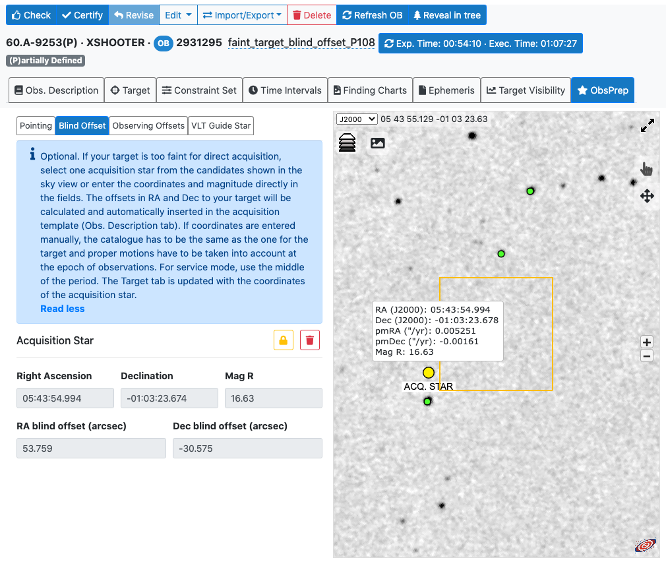
Task: Open the J2000 coordinate frame dropdown
Action: (x=357, y=119)
